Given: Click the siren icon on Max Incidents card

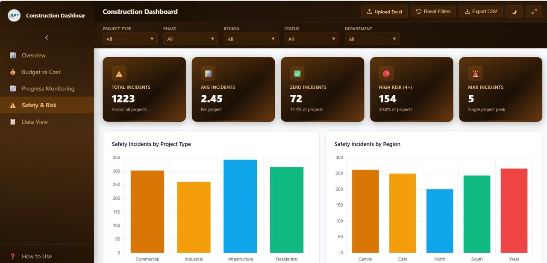Looking at the screenshot, I should (x=475, y=74).
